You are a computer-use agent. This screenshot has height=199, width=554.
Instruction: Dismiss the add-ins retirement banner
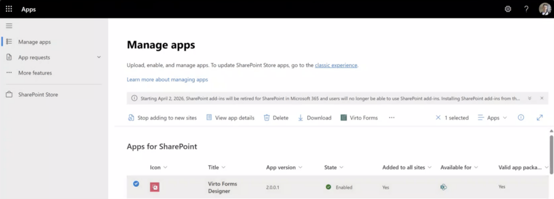[542, 98]
